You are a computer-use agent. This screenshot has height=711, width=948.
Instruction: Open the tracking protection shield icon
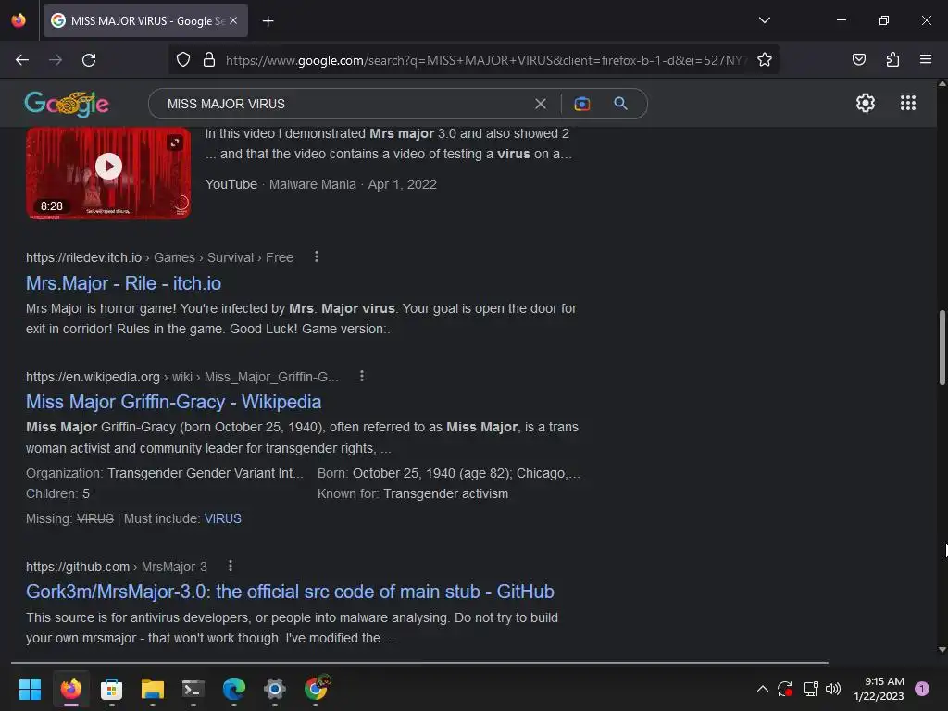pos(183,60)
